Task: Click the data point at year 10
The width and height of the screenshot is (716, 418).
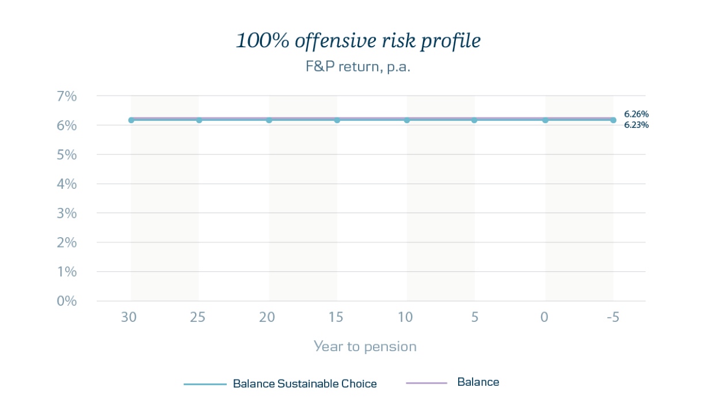Action: [407, 120]
